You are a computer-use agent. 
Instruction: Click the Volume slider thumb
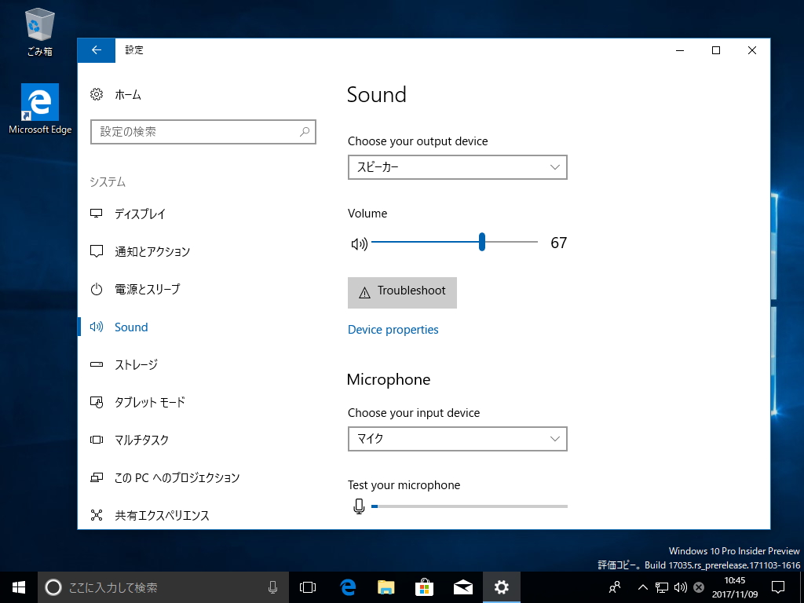[x=482, y=242]
